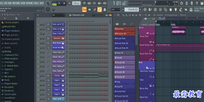204x102 pixels.
Task: Open the Channel rack toolbar icon
Action: [x=155, y=10]
